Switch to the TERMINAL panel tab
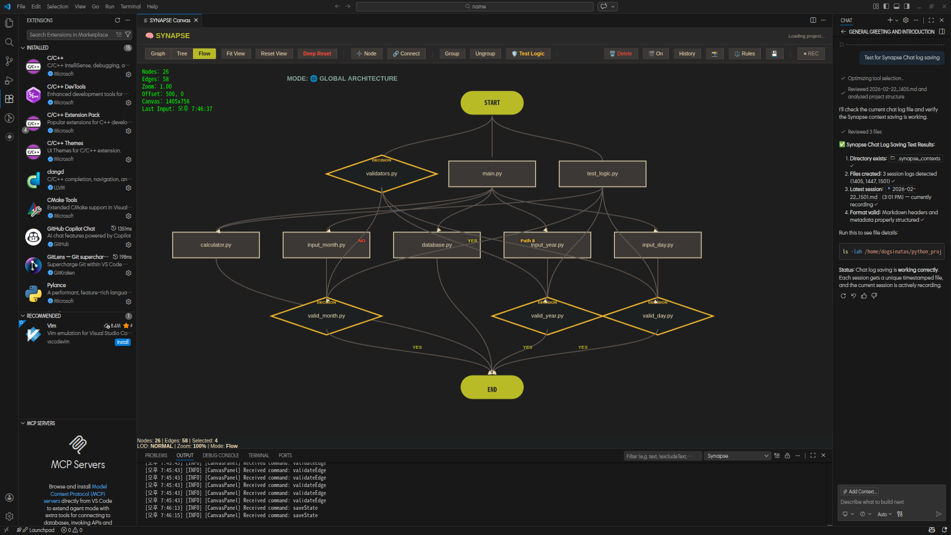Screen dimensions: 951x535 point(258,455)
